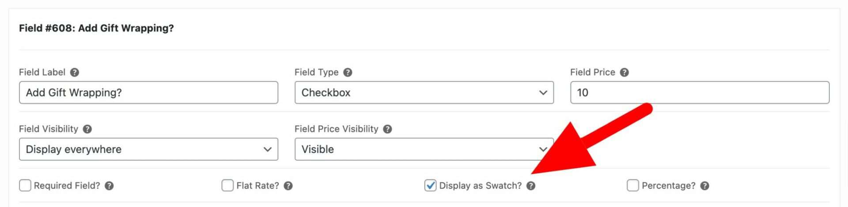Uncheck the Display as Swatch? checkbox
Viewport: 848px width, 207px height.
click(430, 185)
